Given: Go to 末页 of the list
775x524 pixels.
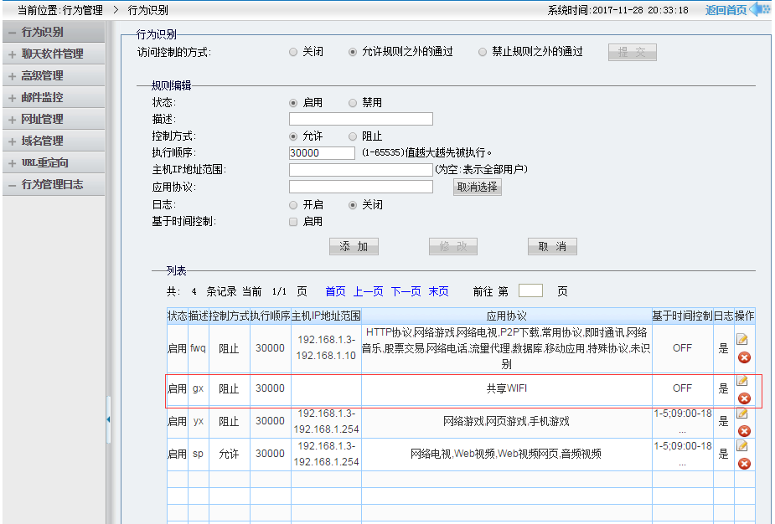Looking at the screenshot, I should point(438,291).
